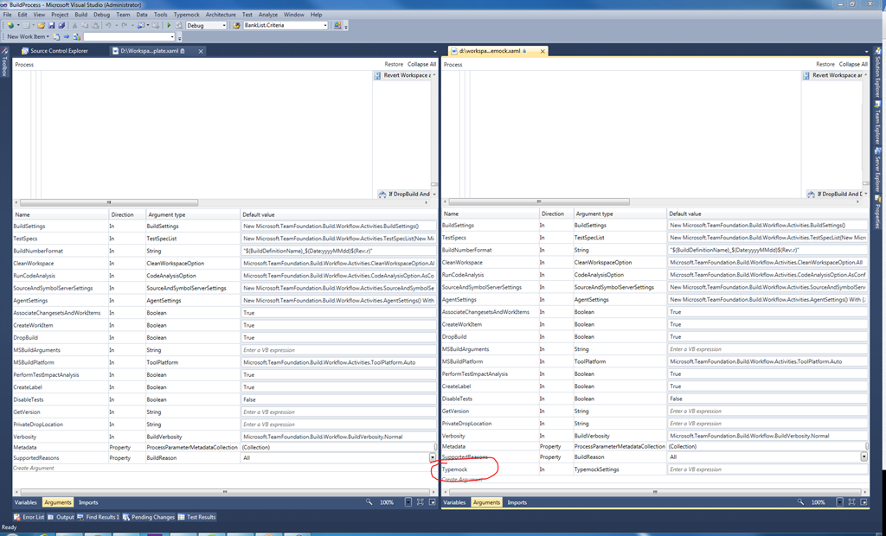Open the Typemock menu
886x536 pixels.
pyautogui.click(x=187, y=15)
